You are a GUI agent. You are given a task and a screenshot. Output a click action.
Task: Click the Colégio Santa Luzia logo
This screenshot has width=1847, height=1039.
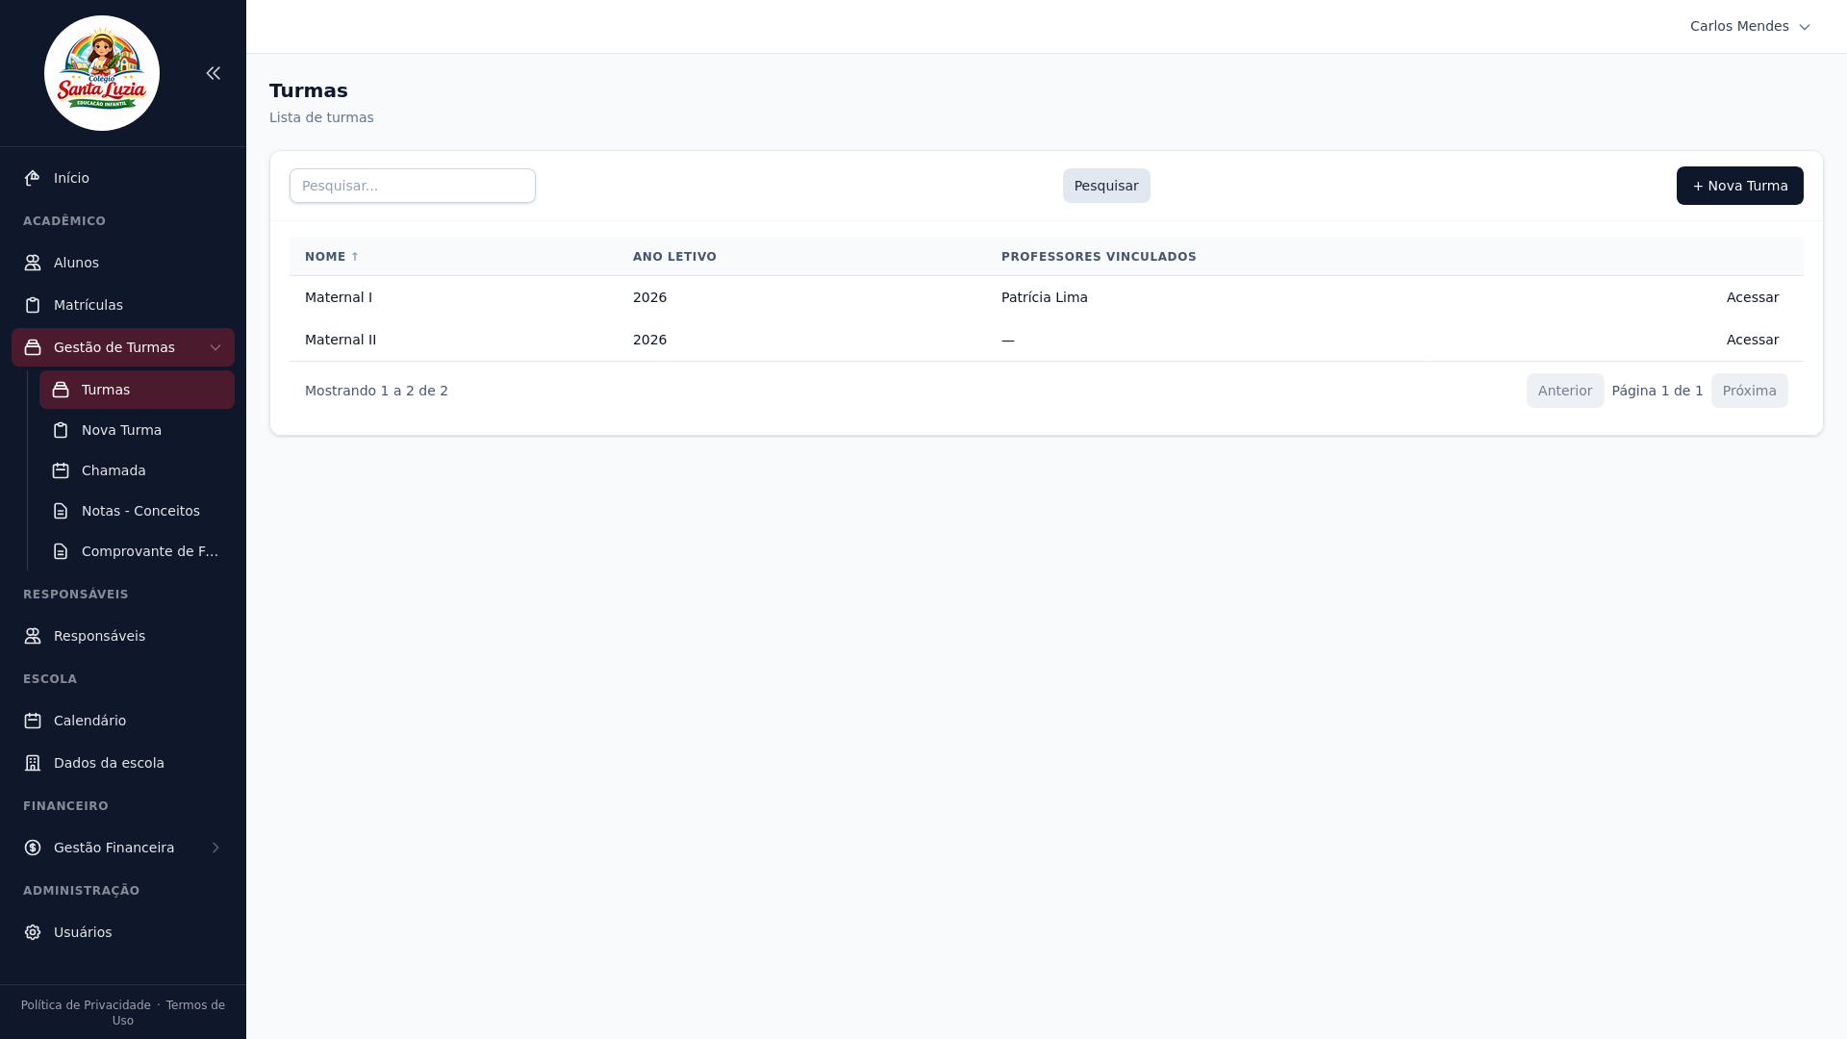click(102, 73)
